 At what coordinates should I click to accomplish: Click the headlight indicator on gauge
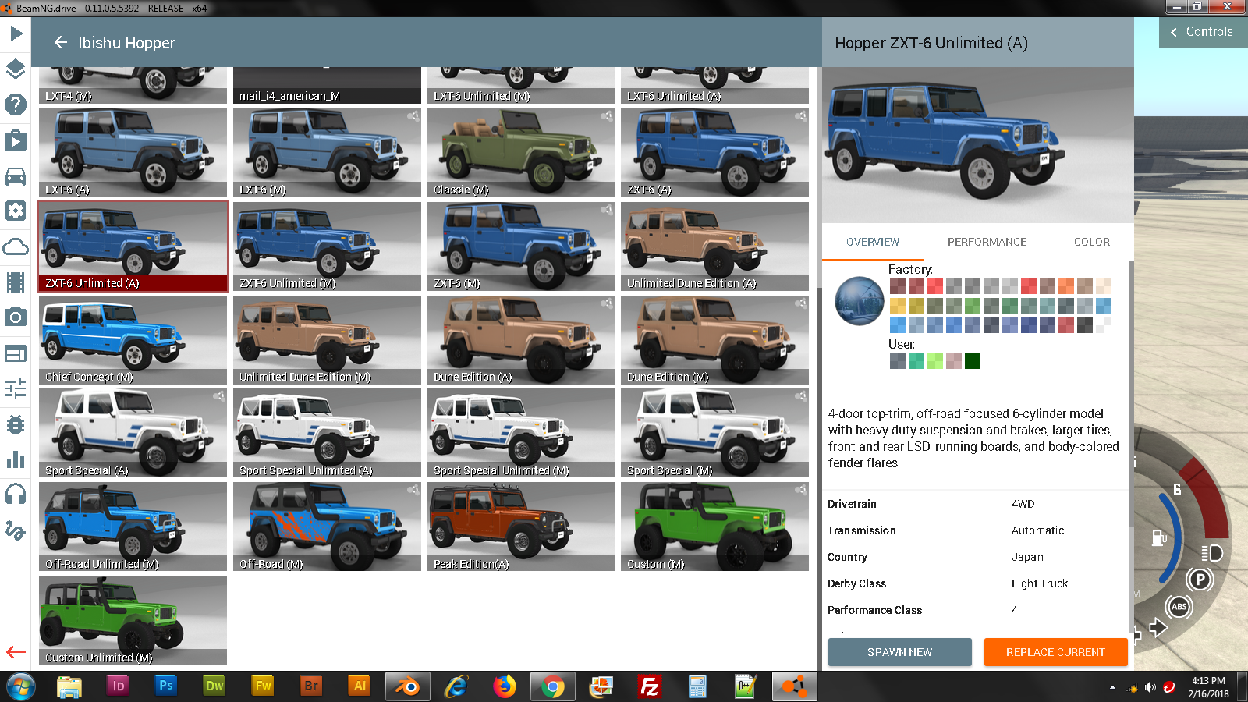(x=1211, y=553)
